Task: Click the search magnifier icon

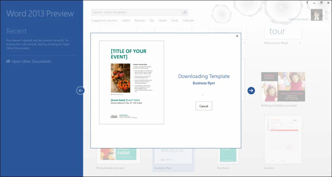Action: [185, 13]
